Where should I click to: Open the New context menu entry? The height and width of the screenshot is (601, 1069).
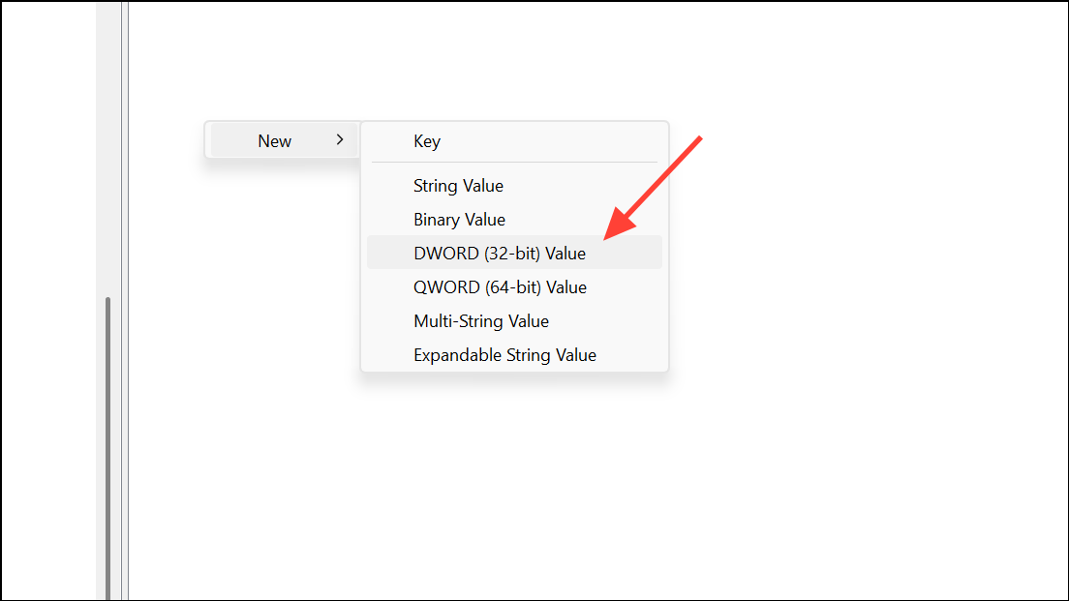point(274,141)
